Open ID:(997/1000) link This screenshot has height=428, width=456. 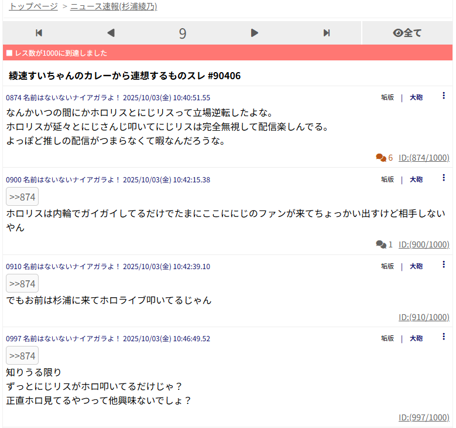point(424,417)
